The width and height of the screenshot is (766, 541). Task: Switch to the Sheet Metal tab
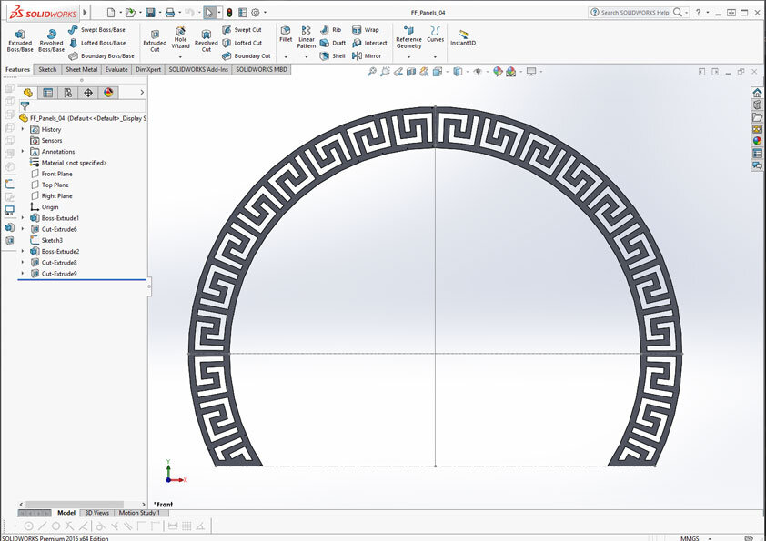click(82, 69)
